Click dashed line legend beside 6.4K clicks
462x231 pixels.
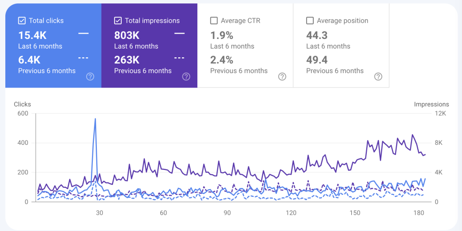pos(83,58)
